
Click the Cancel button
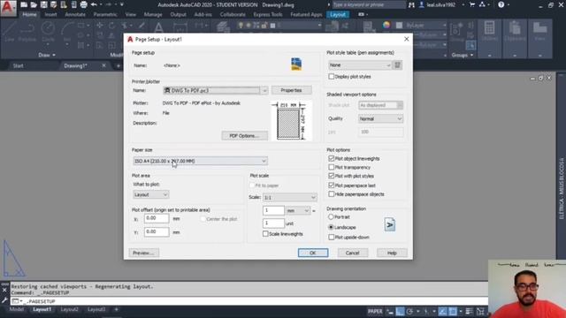(352, 253)
